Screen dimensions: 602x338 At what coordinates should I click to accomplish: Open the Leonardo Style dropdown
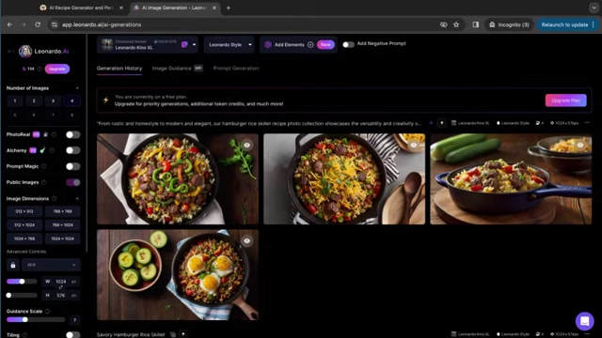point(230,44)
